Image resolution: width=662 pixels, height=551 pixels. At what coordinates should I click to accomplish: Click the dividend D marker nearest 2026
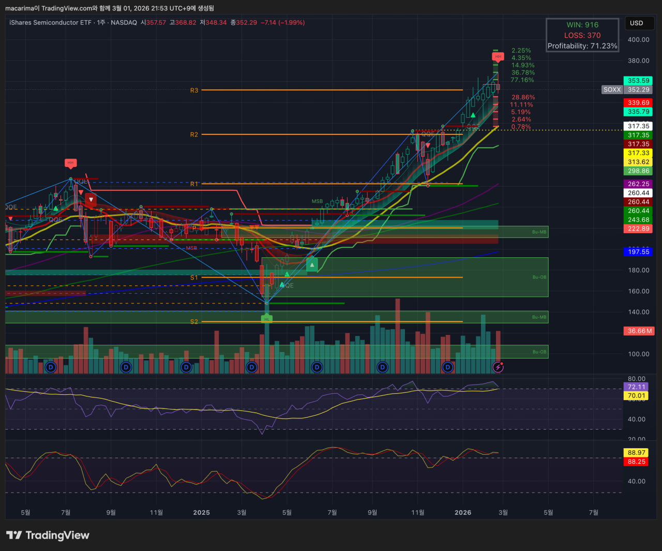[x=447, y=368]
